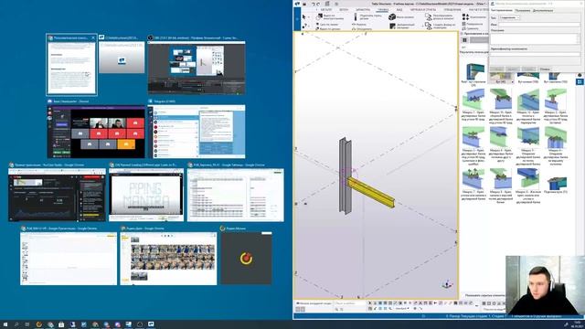Click the vertical column ribbon icon

[356, 16]
